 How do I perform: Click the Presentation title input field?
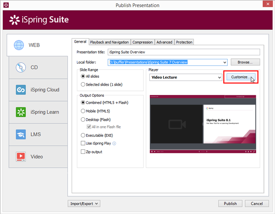coord(184,52)
